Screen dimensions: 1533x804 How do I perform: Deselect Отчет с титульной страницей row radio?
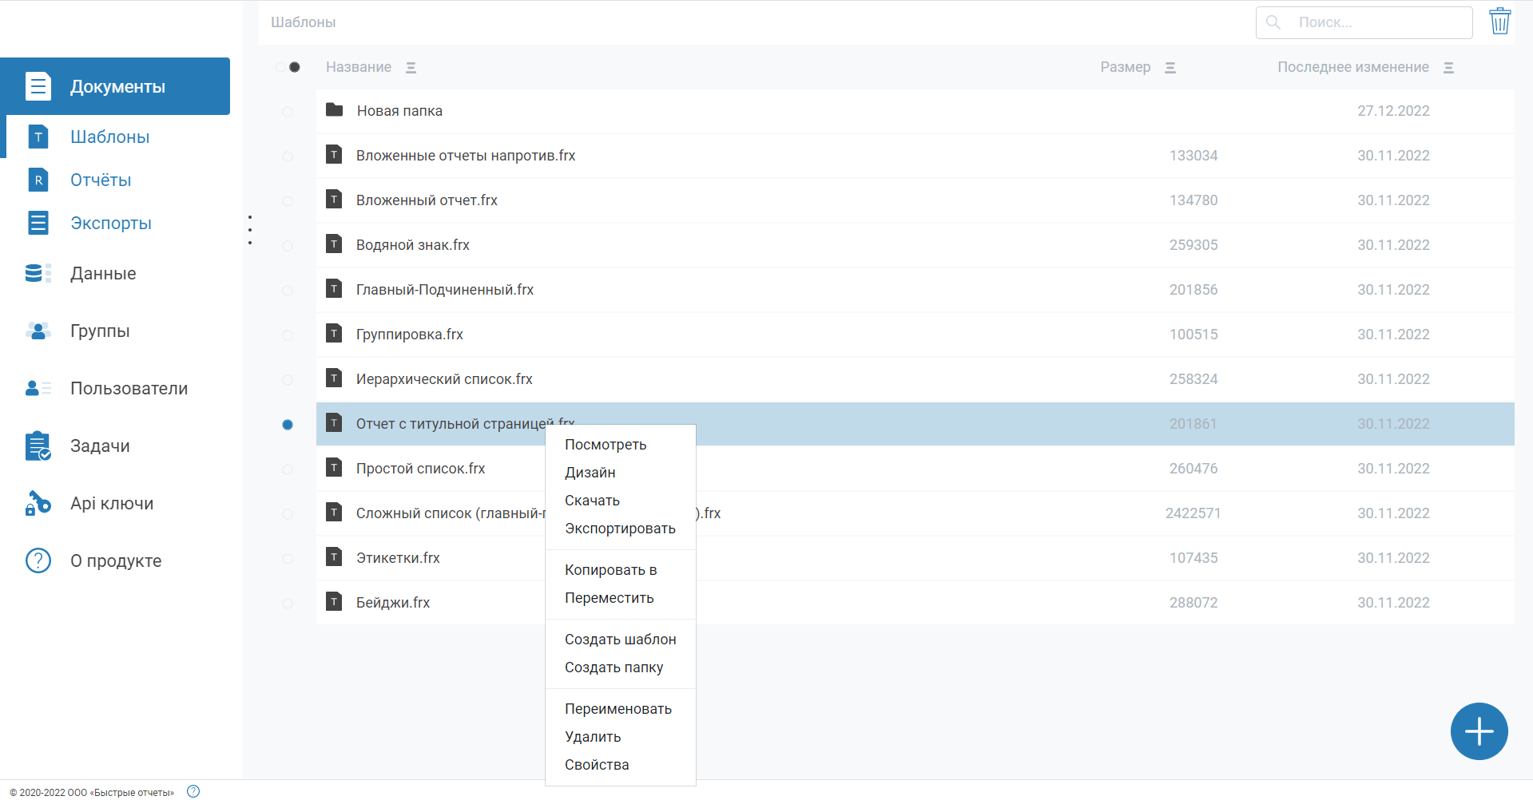pos(288,425)
